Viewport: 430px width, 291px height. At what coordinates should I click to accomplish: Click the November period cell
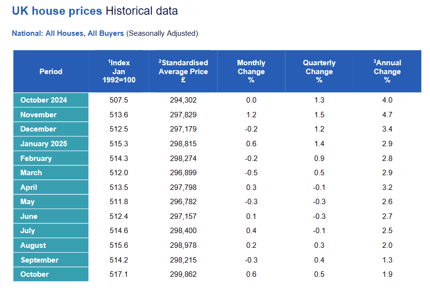pos(38,115)
